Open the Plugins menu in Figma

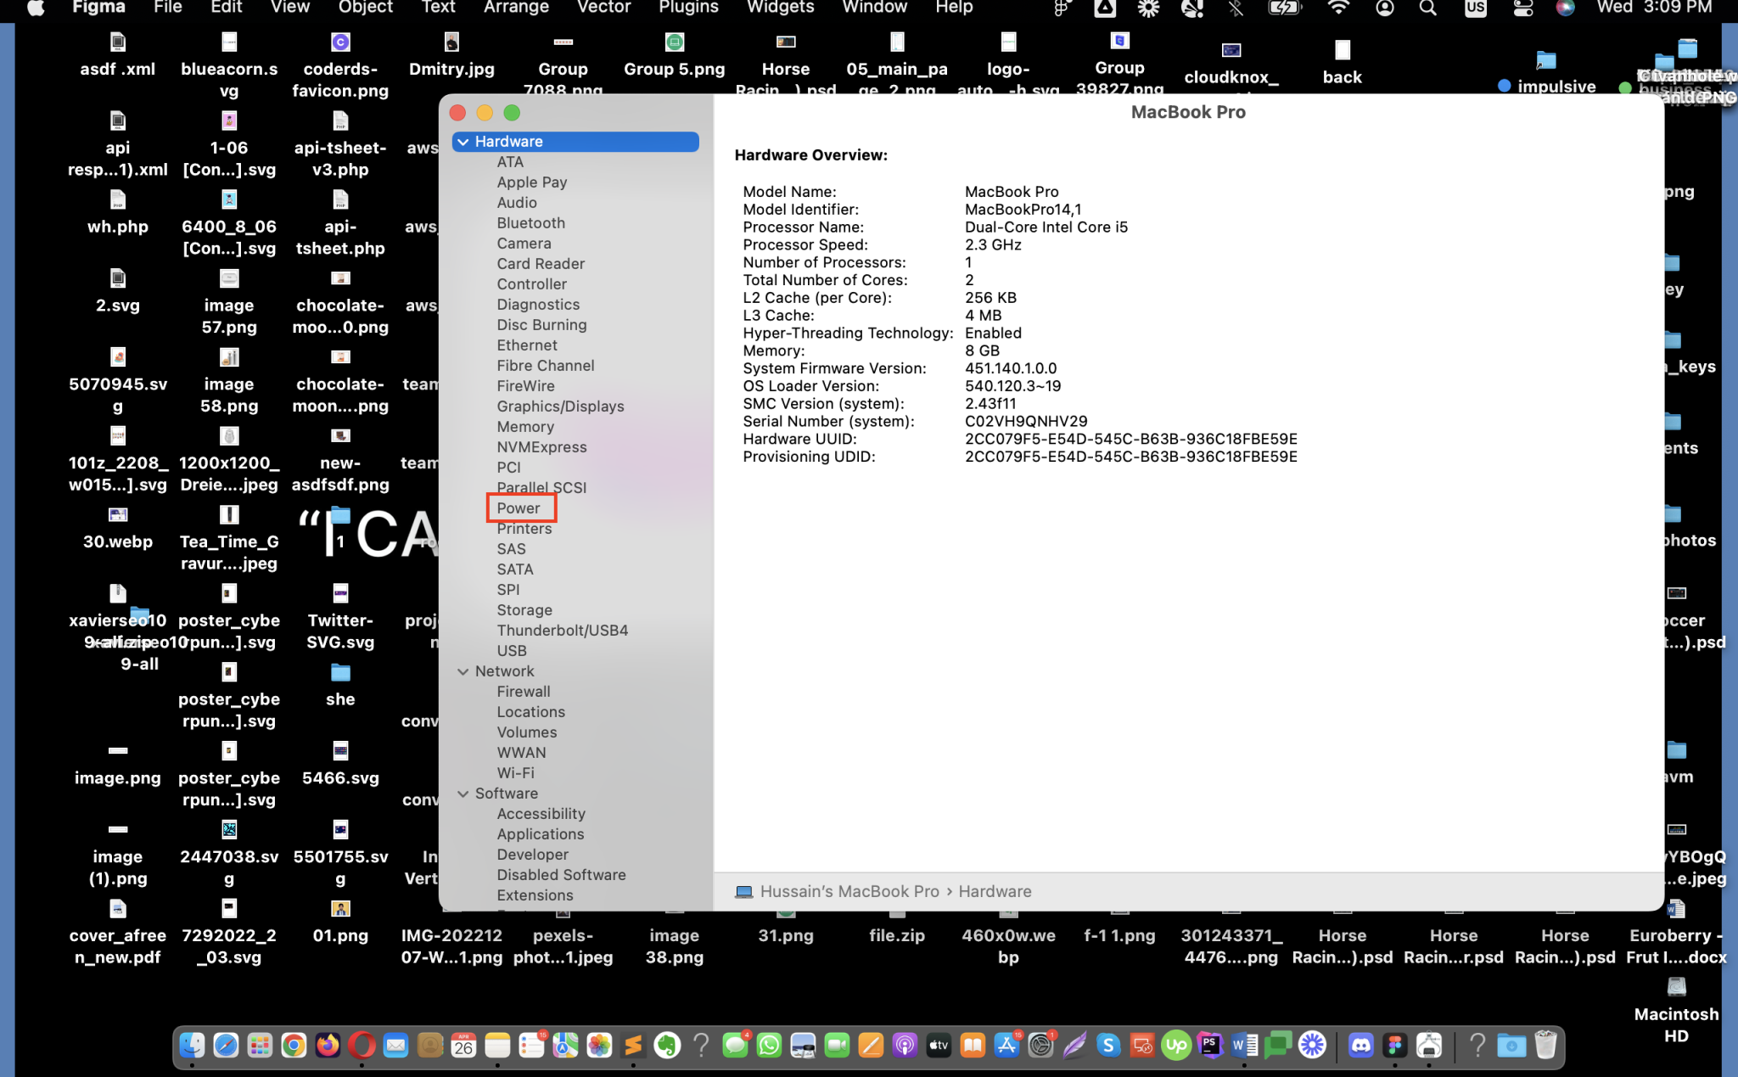click(x=688, y=8)
